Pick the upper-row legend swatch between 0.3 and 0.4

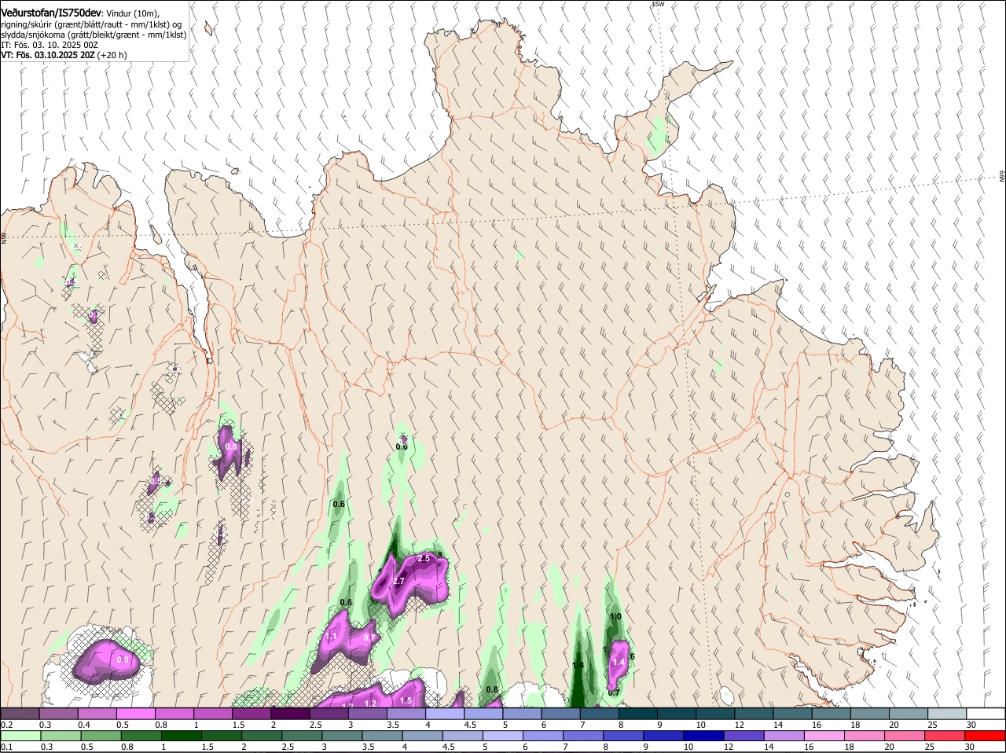pyautogui.click(x=58, y=713)
